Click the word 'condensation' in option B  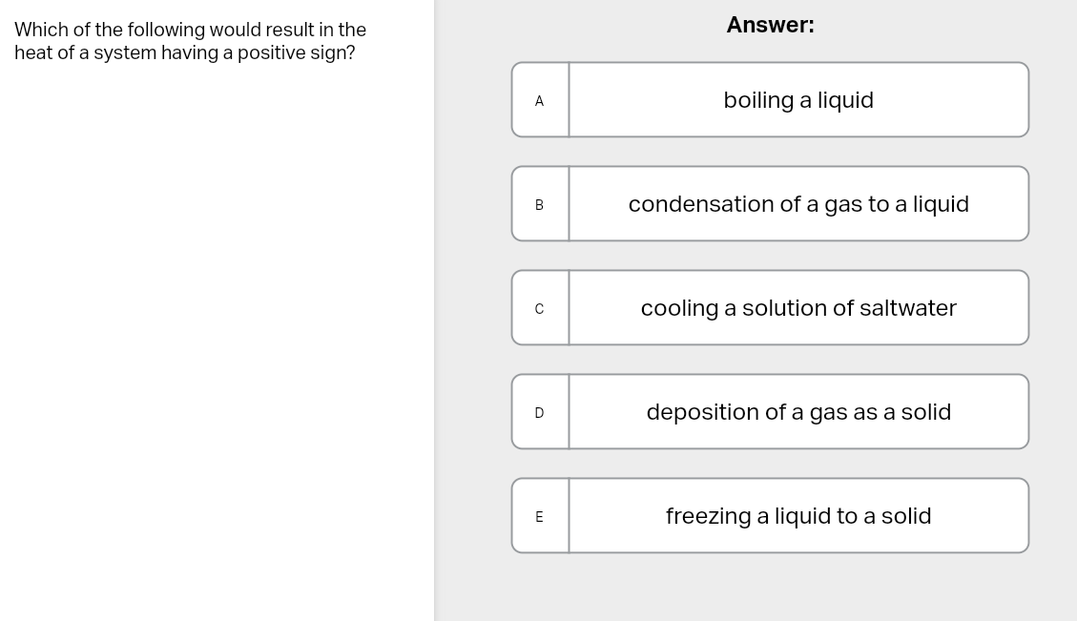[688, 204]
